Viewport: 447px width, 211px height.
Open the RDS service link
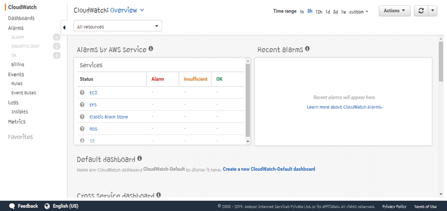coord(93,129)
